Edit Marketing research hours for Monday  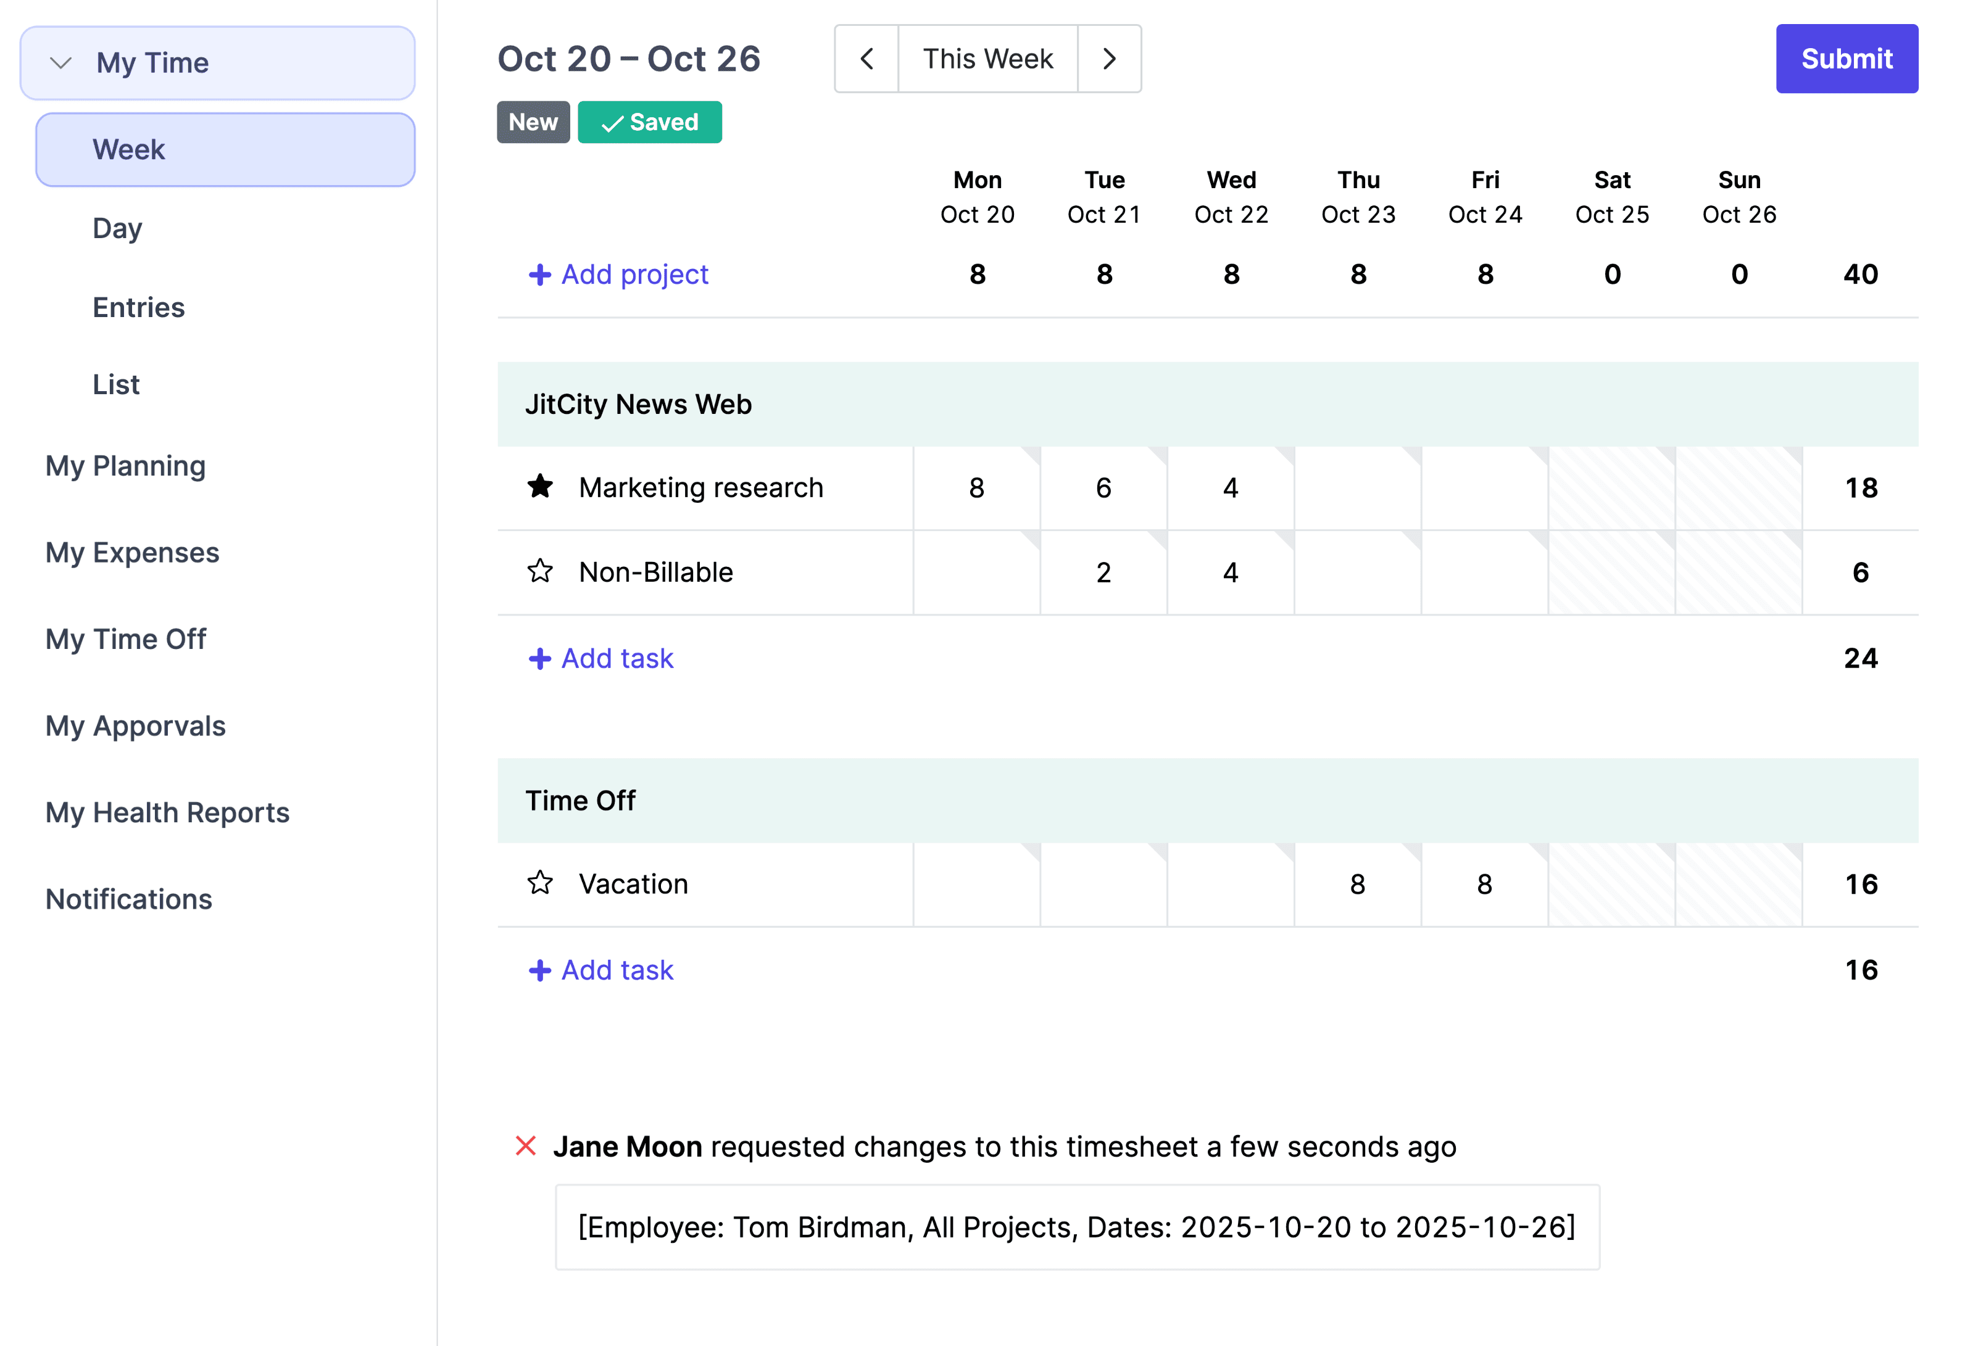coord(976,487)
